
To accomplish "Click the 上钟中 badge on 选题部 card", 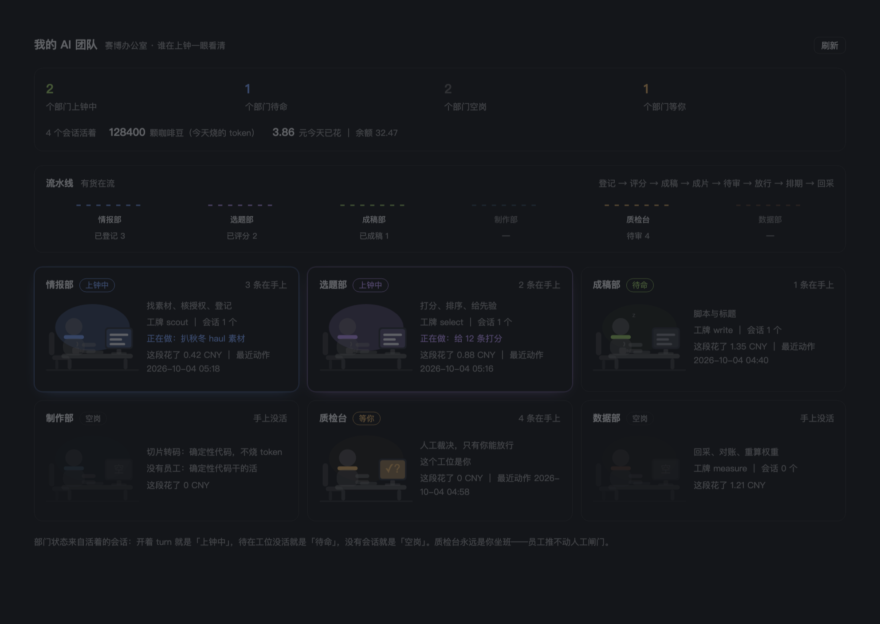I will pyautogui.click(x=370, y=285).
